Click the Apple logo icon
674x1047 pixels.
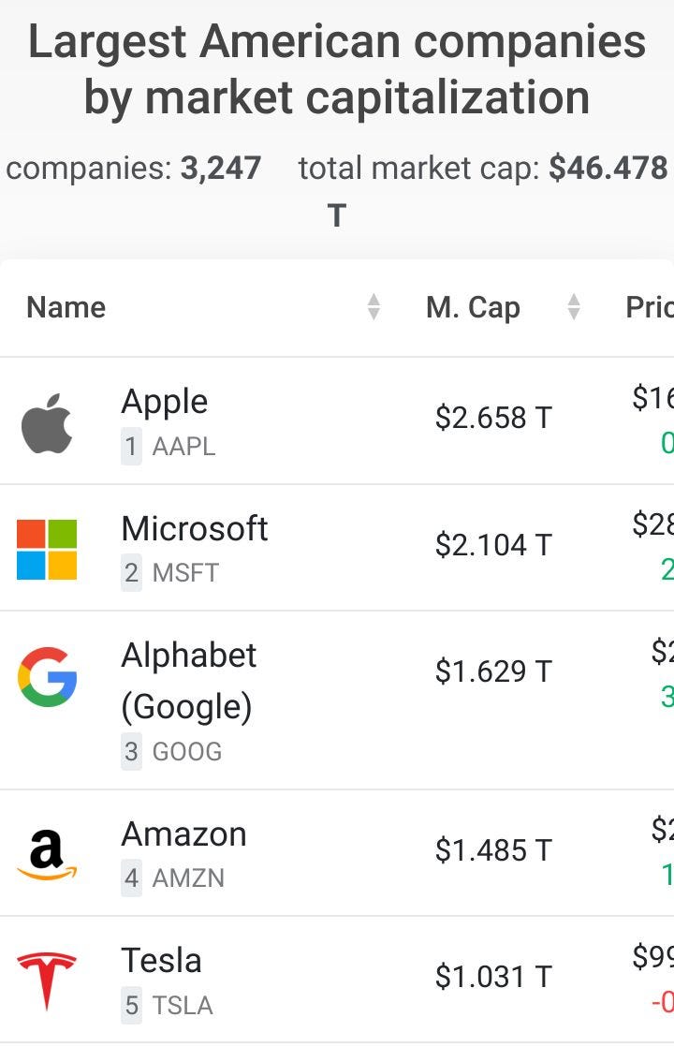pyautogui.click(x=47, y=423)
